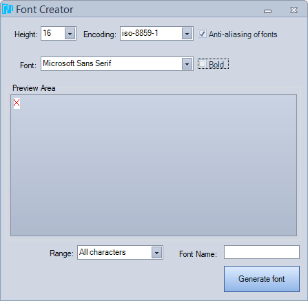Enable the Bold checkbox

click(x=202, y=64)
